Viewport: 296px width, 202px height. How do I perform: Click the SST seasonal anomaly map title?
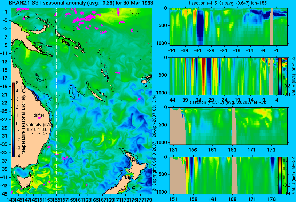[x=81, y=3]
